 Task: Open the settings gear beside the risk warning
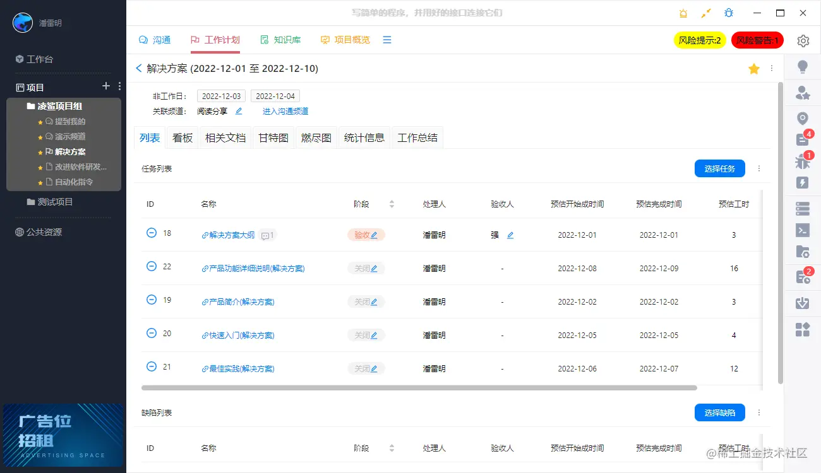click(803, 40)
